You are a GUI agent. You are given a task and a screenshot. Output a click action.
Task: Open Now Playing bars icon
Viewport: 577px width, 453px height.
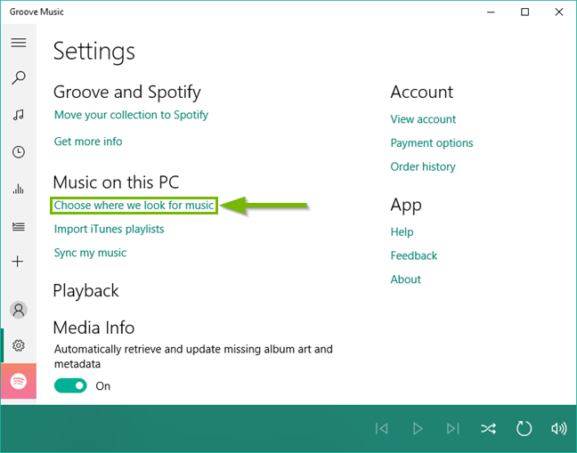(19, 189)
